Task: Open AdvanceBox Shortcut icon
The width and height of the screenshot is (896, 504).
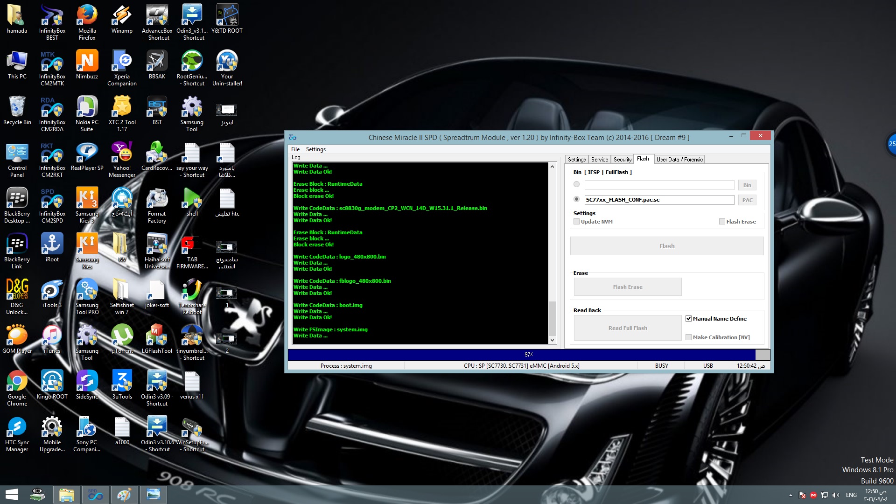Action: point(157,22)
